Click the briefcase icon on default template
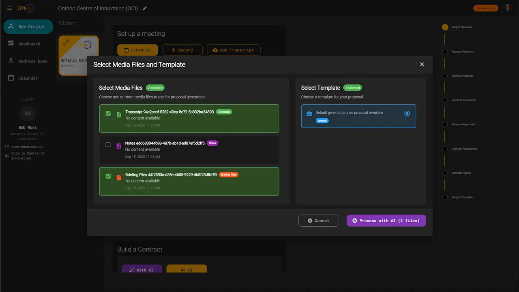 click(309, 114)
